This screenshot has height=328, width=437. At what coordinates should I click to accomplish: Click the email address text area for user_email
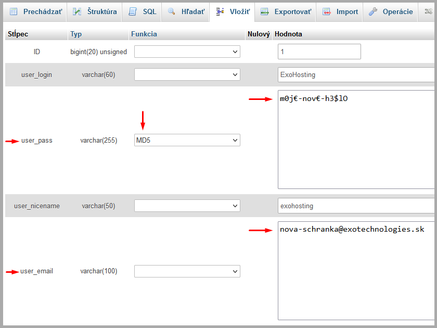click(356, 271)
